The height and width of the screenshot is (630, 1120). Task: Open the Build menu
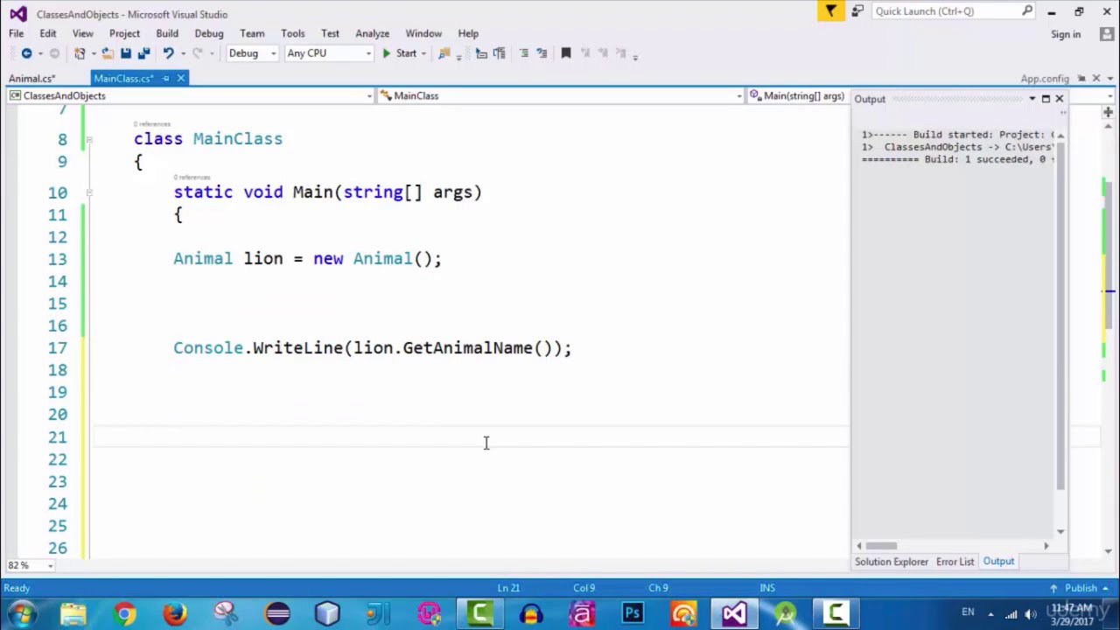coord(167,33)
